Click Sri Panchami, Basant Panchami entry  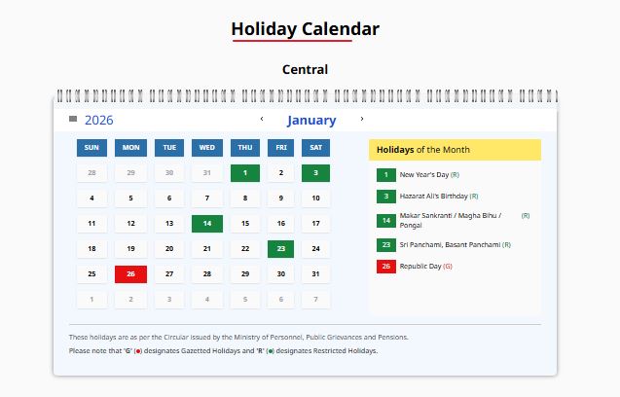click(450, 244)
